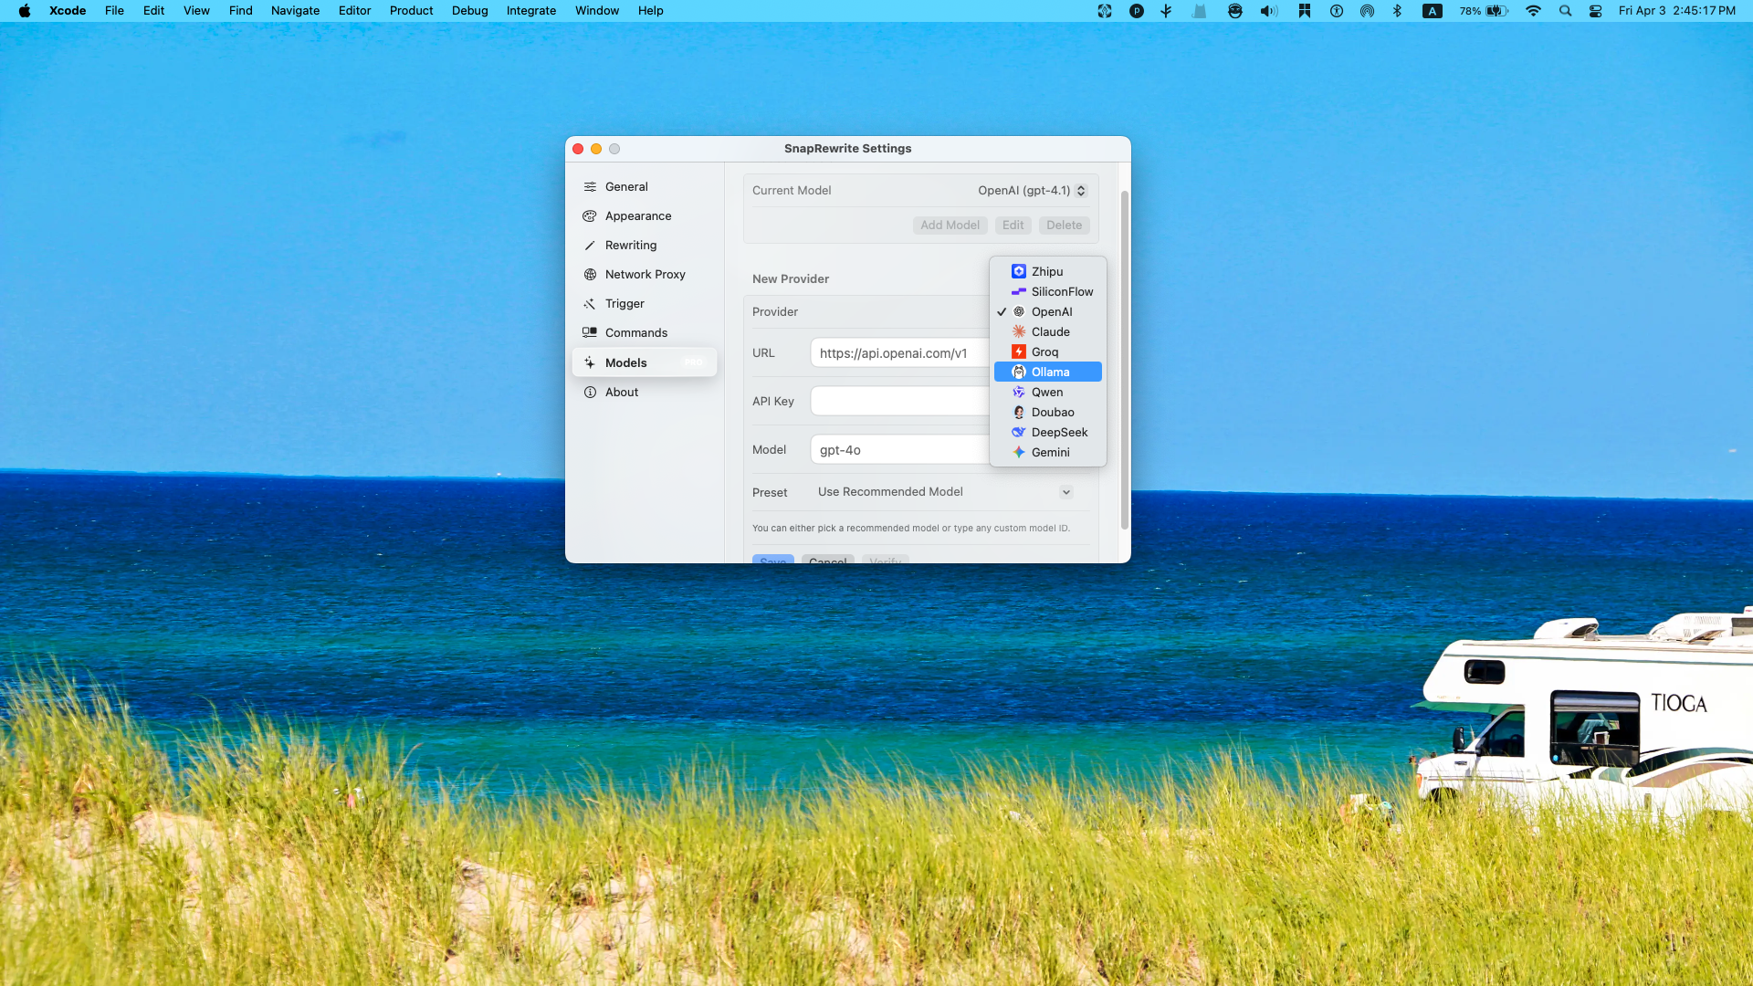The width and height of the screenshot is (1753, 986).
Task: Select checked OpenAI menu entry
Action: tap(1050, 311)
